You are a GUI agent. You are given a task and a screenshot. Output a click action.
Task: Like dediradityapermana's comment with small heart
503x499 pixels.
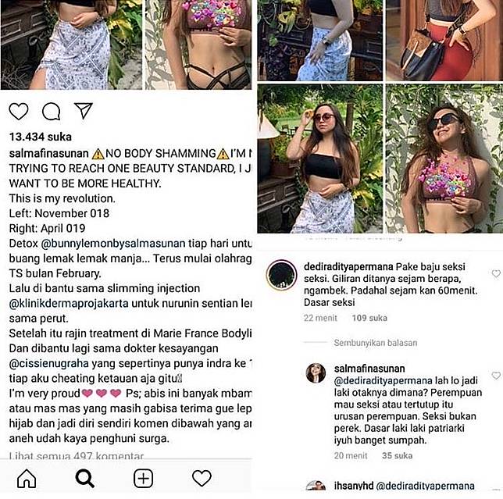click(x=496, y=273)
